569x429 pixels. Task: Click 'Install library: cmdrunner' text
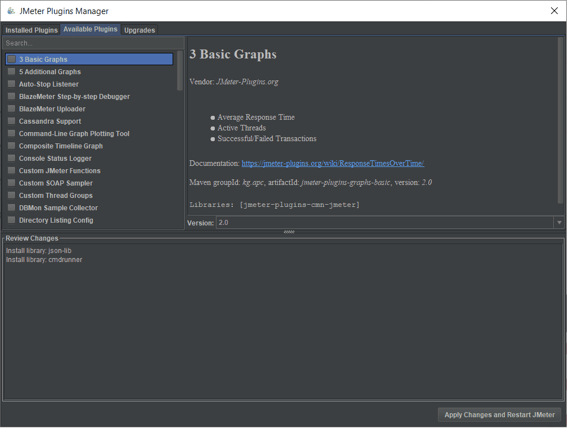pos(44,260)
